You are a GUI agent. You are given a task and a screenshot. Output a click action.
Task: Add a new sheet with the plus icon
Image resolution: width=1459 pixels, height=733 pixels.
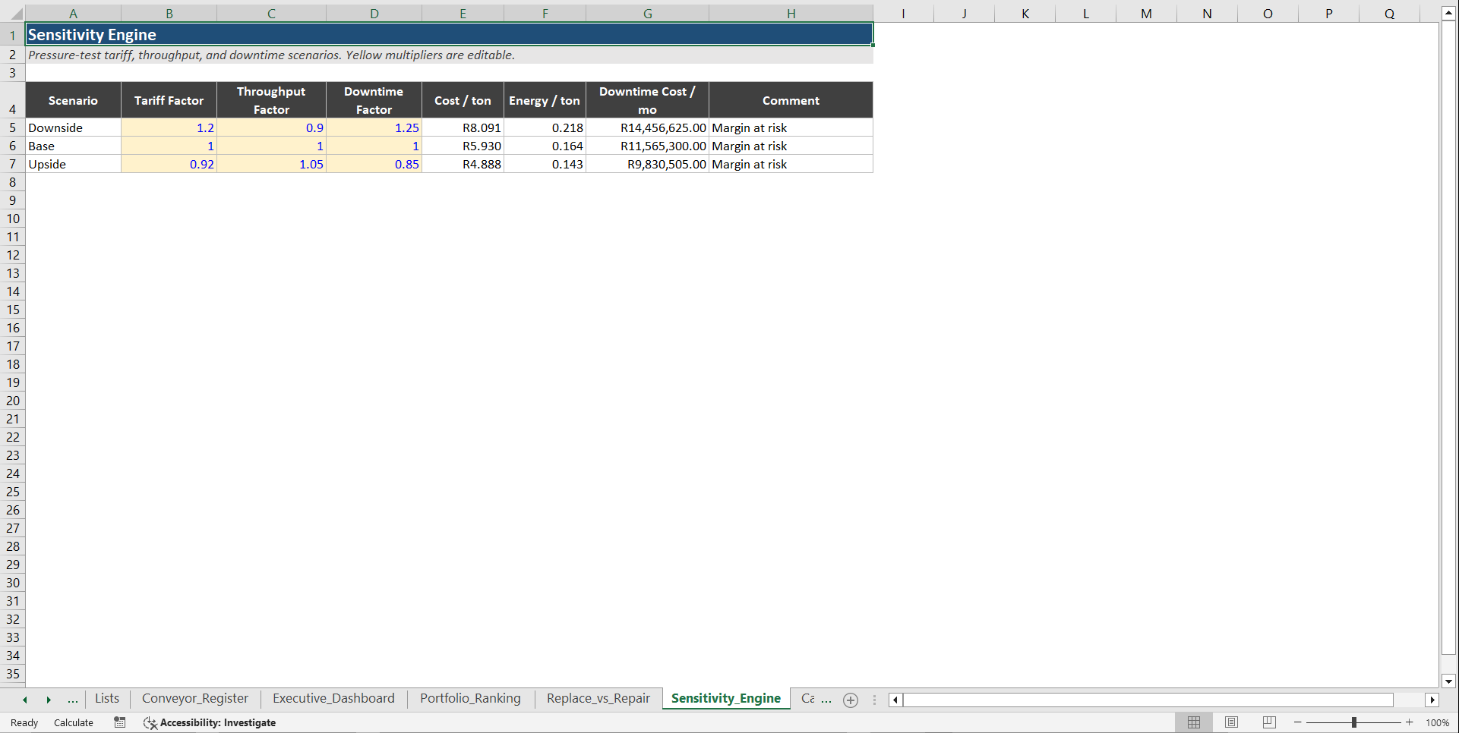[x=851, y=700]
